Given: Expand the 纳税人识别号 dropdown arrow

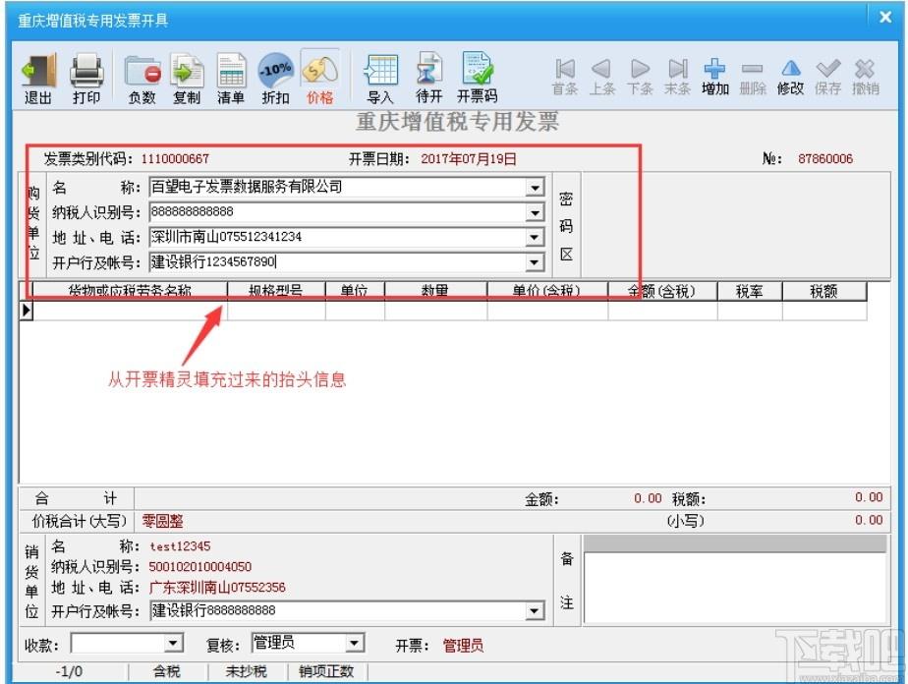Looking at the screenshot, I should pos(535,212).
